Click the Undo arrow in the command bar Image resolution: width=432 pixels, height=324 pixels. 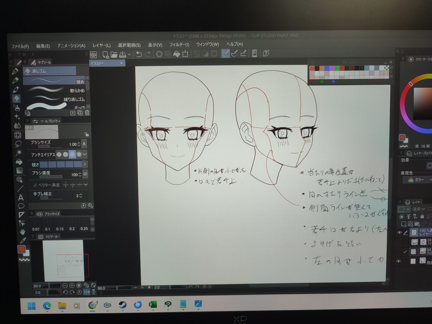click(x=139, y=54)
